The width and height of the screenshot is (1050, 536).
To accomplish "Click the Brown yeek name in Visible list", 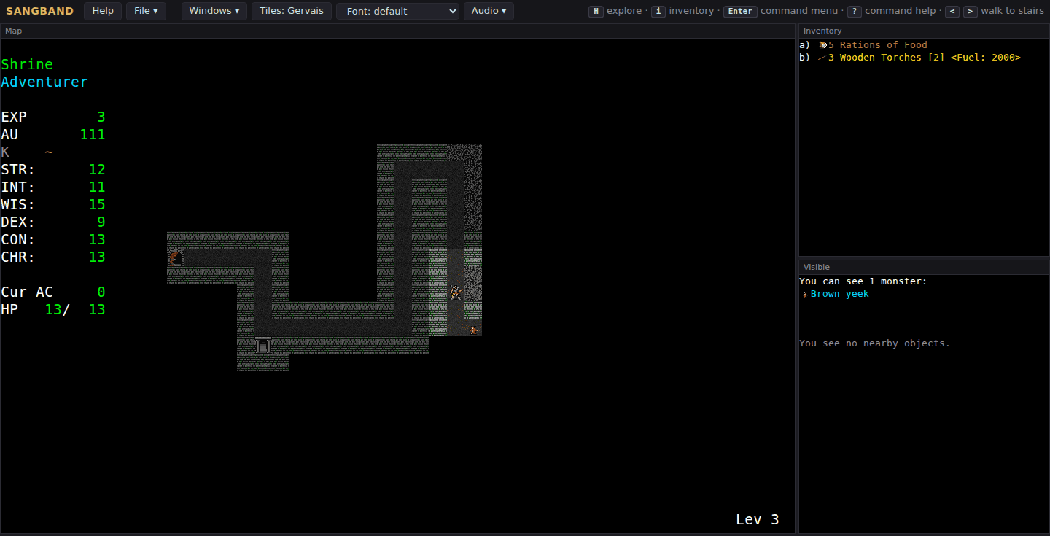I will pyautogui.click(x=840, y=294).
